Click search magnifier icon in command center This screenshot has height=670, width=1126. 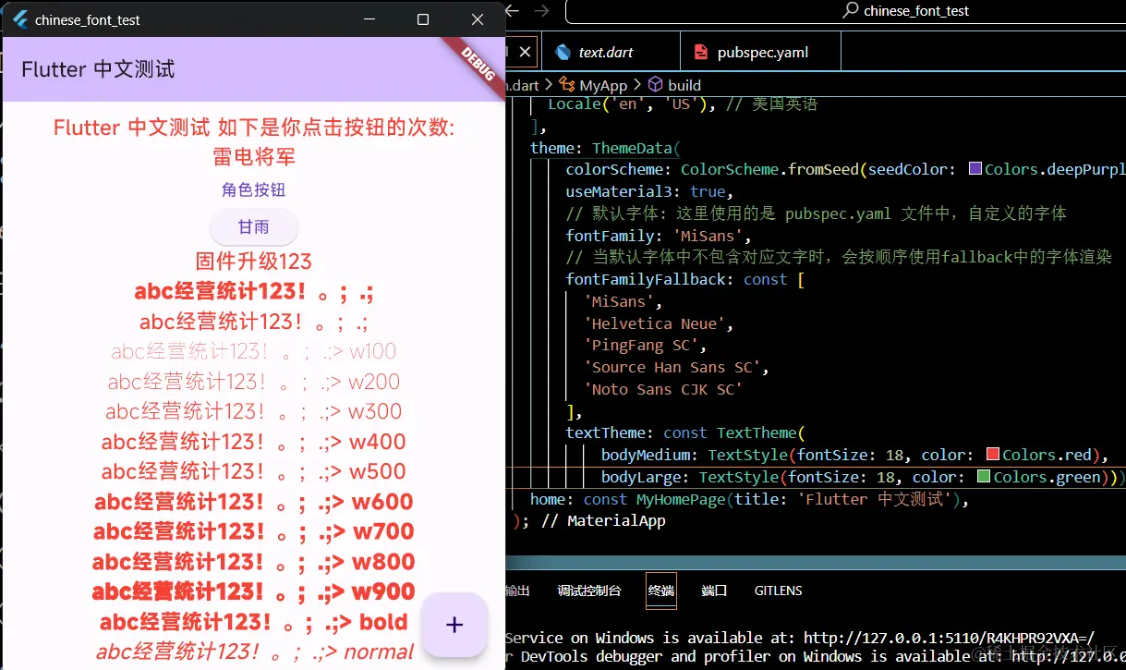pos(852,11)
